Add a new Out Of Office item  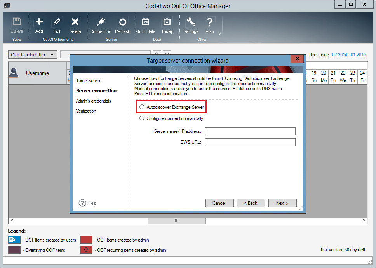click(x=39, y=25)
